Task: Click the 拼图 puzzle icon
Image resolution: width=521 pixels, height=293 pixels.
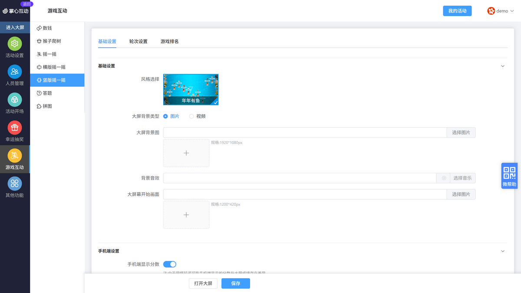Action: point(40,106)
